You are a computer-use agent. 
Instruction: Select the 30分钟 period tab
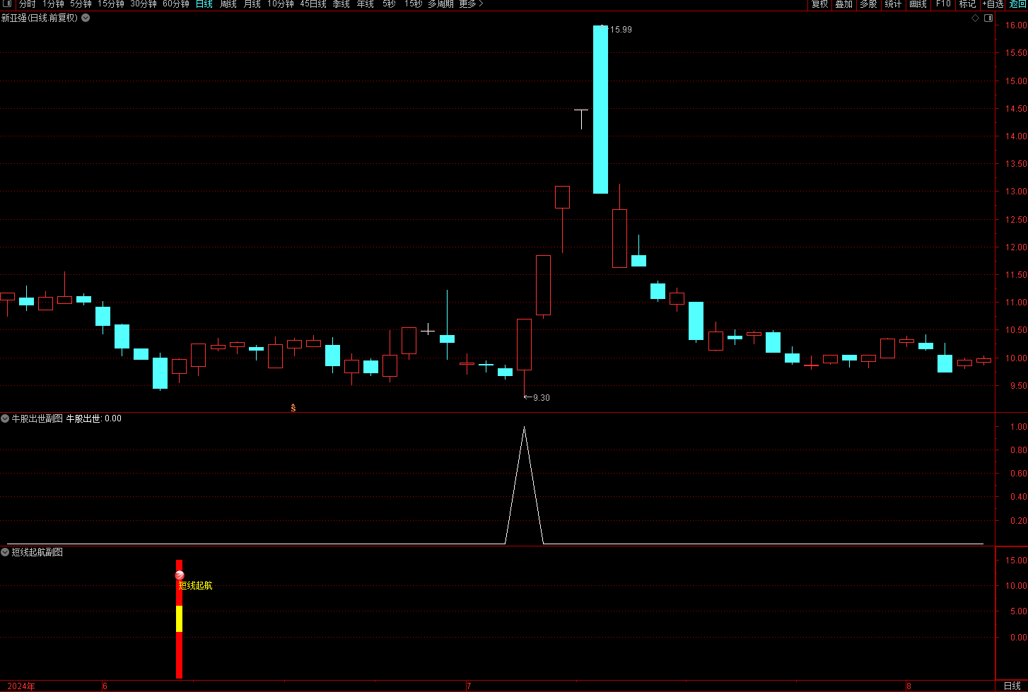click(x=144, y=4)
